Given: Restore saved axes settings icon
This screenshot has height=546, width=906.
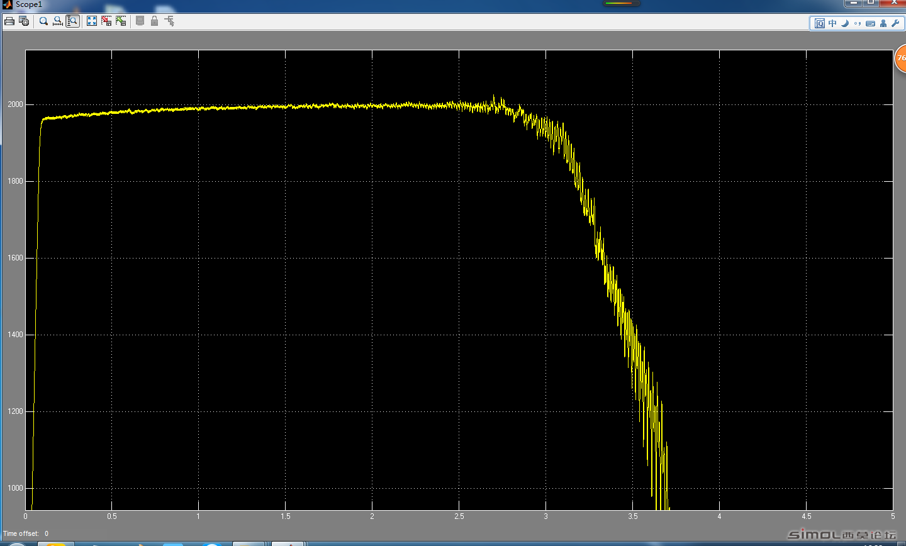Looking at the screenshot, I should [x=121, y=21].
